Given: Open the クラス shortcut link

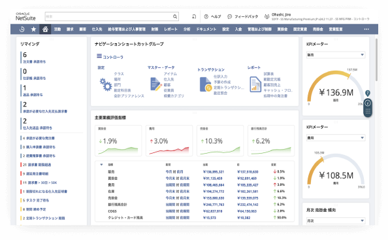Looking at the screenshot, I should [x=119, y=74].
